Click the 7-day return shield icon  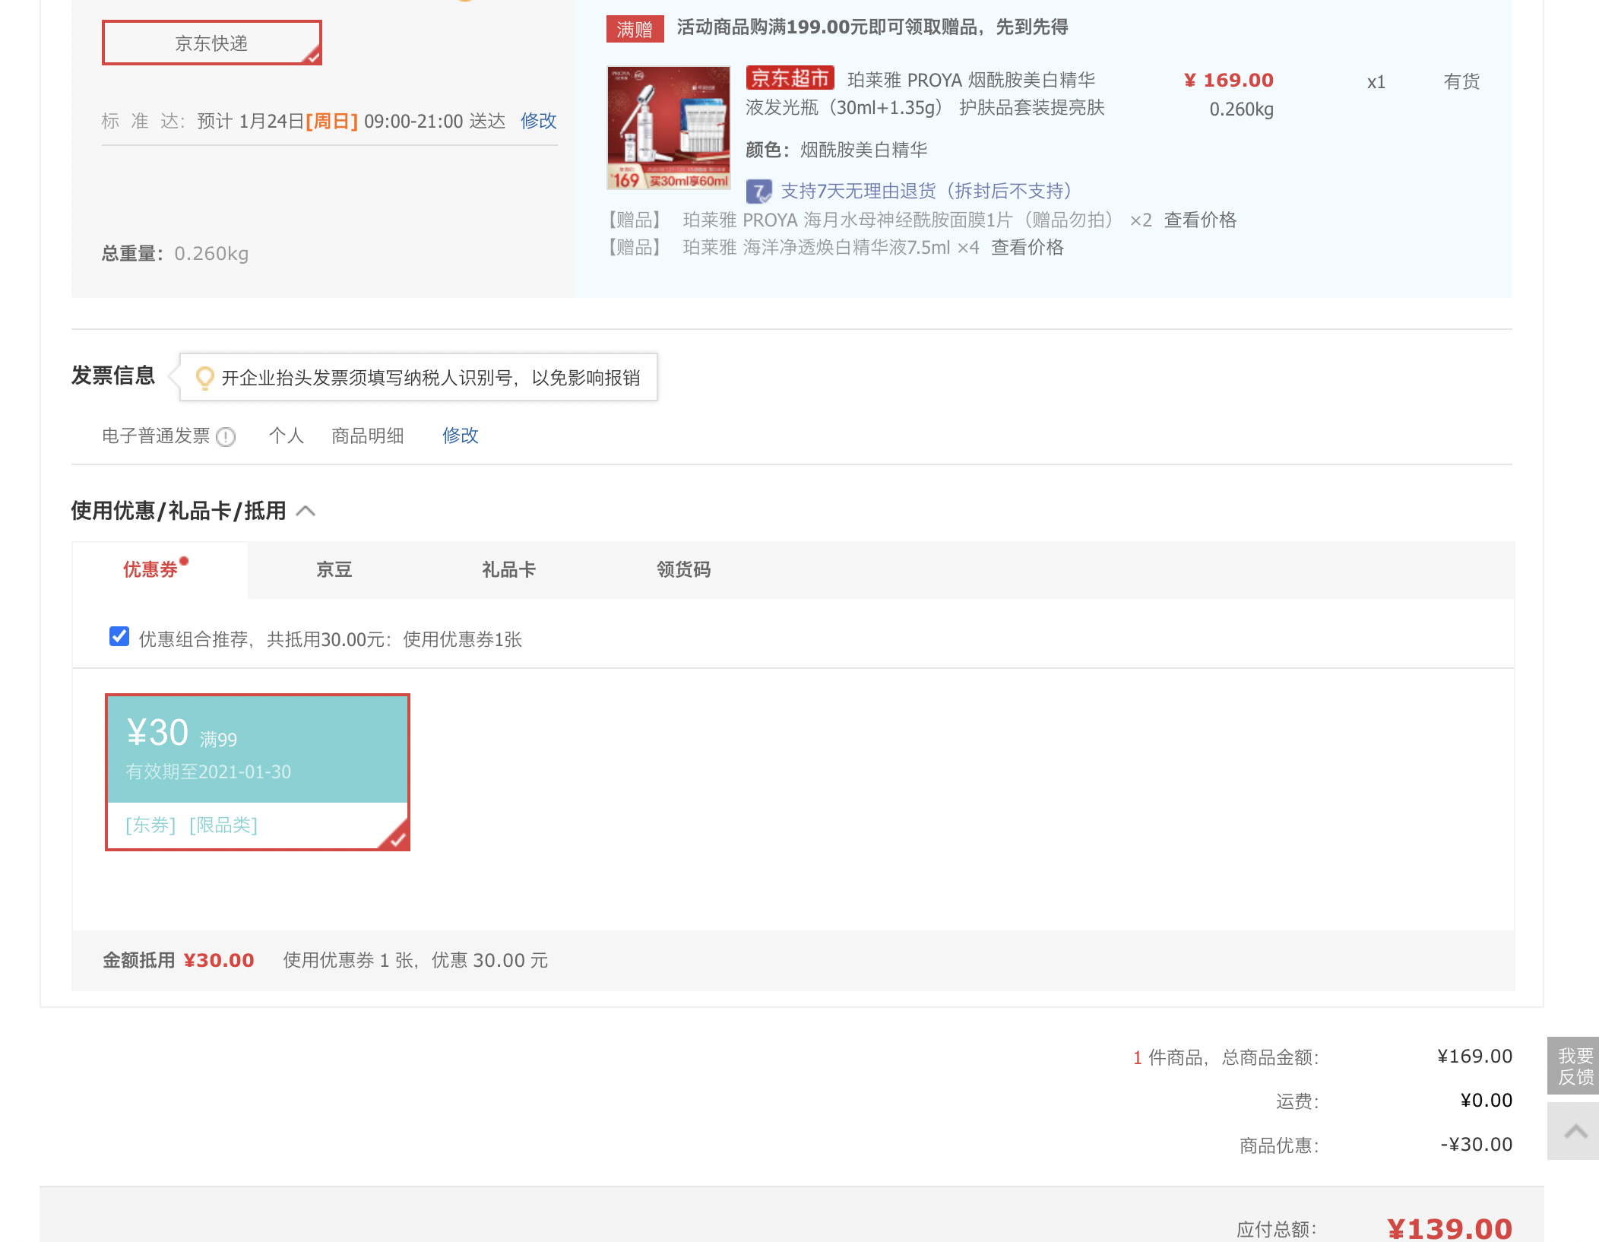758,191
